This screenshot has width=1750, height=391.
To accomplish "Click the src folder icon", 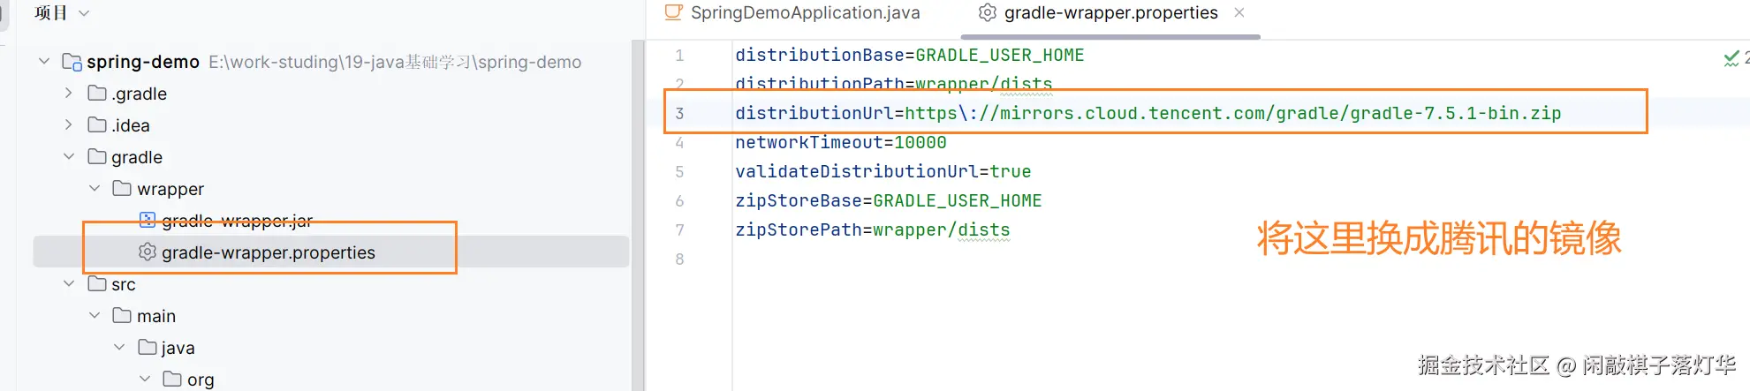I will click(97, 283).
